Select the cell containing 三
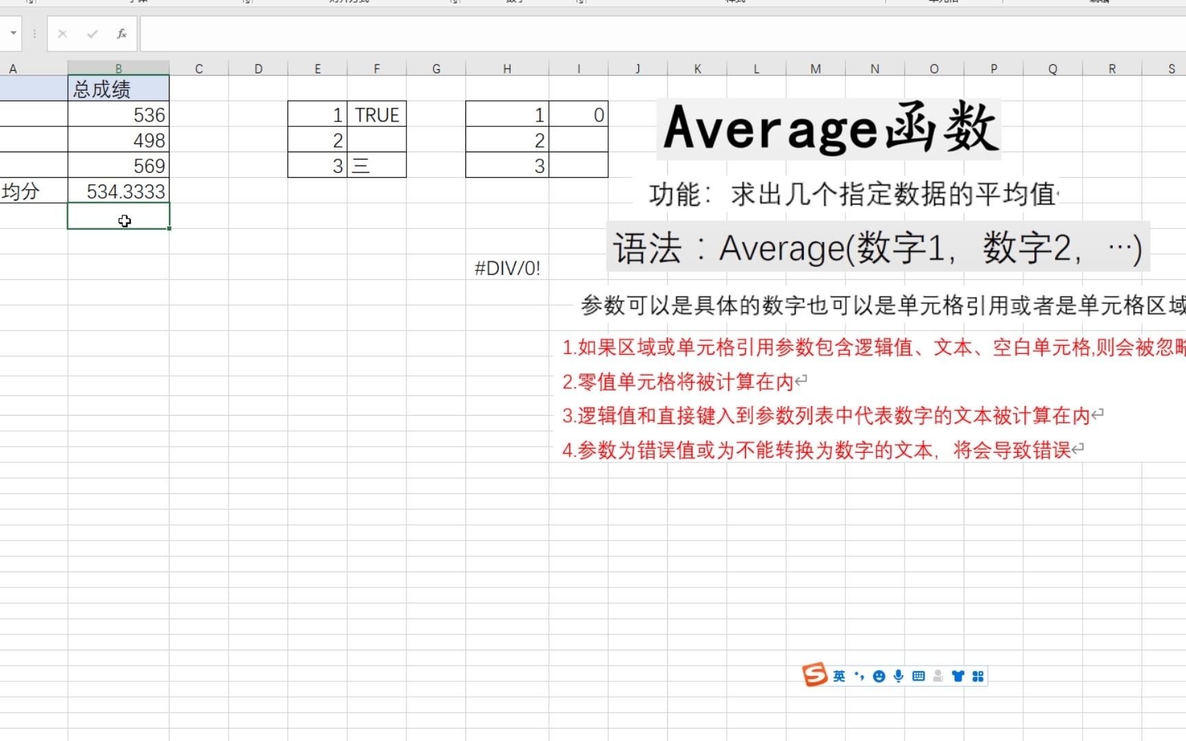The image size is (1186, 741). pos(377,165)
